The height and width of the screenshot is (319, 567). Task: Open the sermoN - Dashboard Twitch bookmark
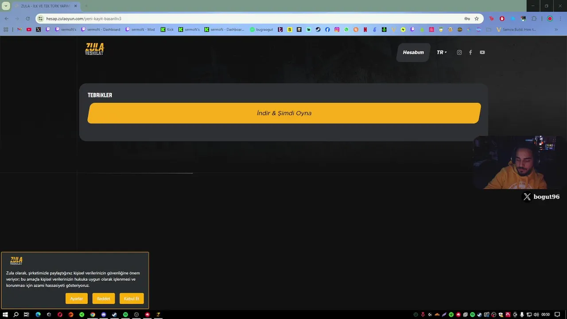coord(101,30)
